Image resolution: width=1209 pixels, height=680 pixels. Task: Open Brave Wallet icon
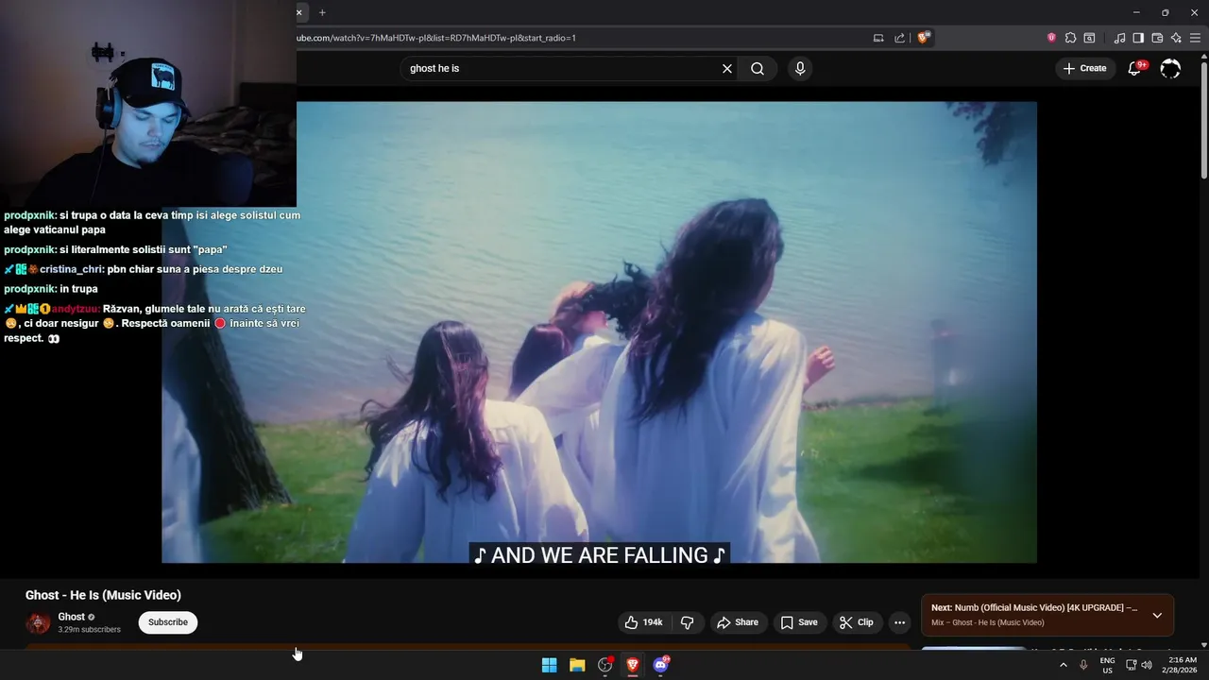point(1157,38)
